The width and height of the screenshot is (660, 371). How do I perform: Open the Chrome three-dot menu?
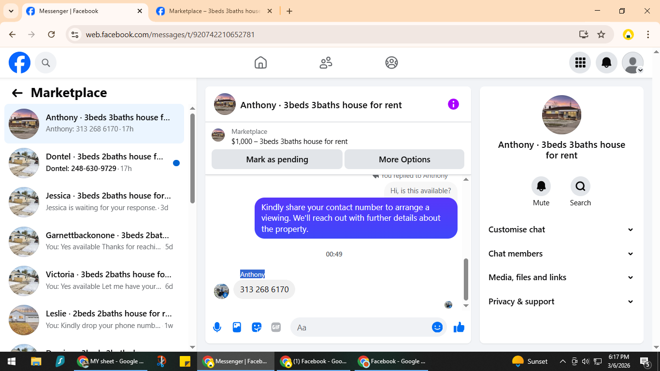648,34
